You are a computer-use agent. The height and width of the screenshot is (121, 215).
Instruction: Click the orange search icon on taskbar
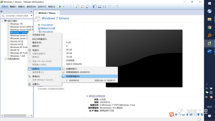click(x=209, y=35)
